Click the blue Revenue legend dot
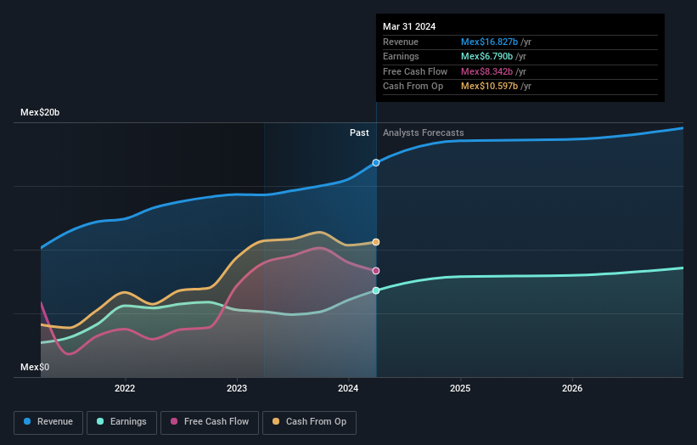The height and width of the screenshot is (445, 697). click(x=27, y=421)
